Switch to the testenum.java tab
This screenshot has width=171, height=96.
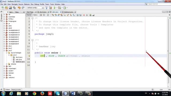coord(69,12)
